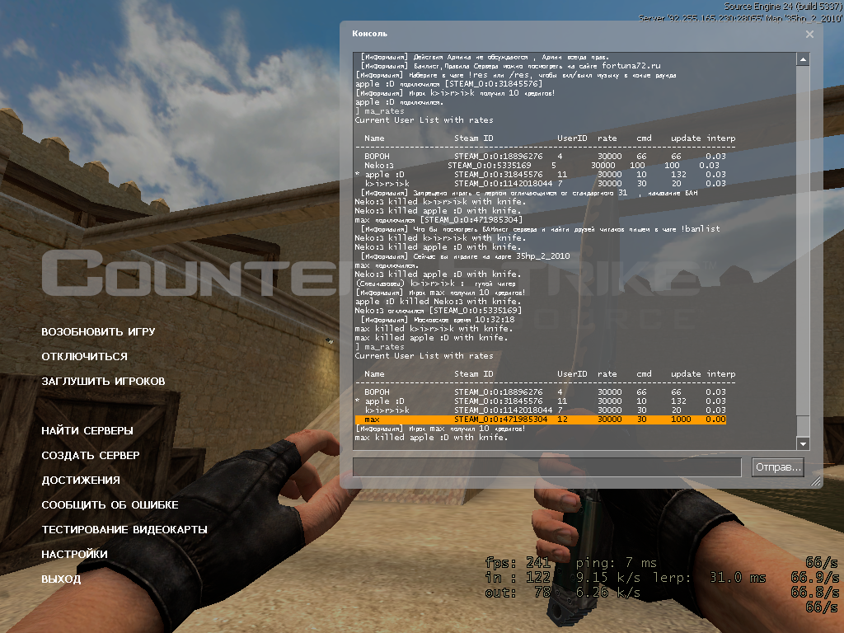Close the Консоль window
The image size is (844, 633).
point(809,34)
